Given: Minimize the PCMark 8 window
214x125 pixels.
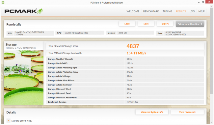Looking at the screenshot, I should coord(199,2).
